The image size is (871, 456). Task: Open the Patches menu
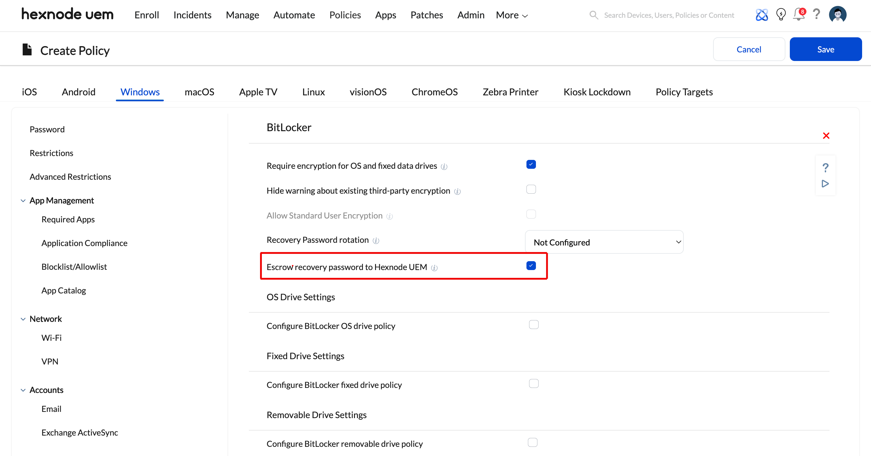[x=426, y=15]
